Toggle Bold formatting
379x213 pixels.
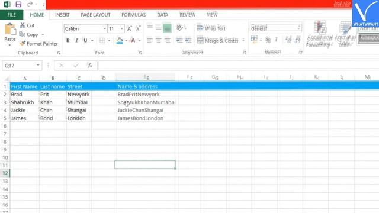(x=68, y=40)
